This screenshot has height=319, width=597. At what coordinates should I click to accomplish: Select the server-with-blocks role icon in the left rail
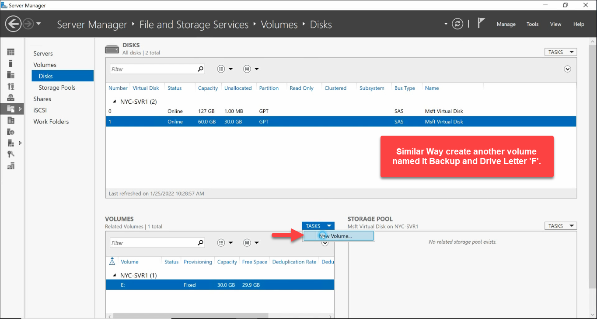(11, 143)
